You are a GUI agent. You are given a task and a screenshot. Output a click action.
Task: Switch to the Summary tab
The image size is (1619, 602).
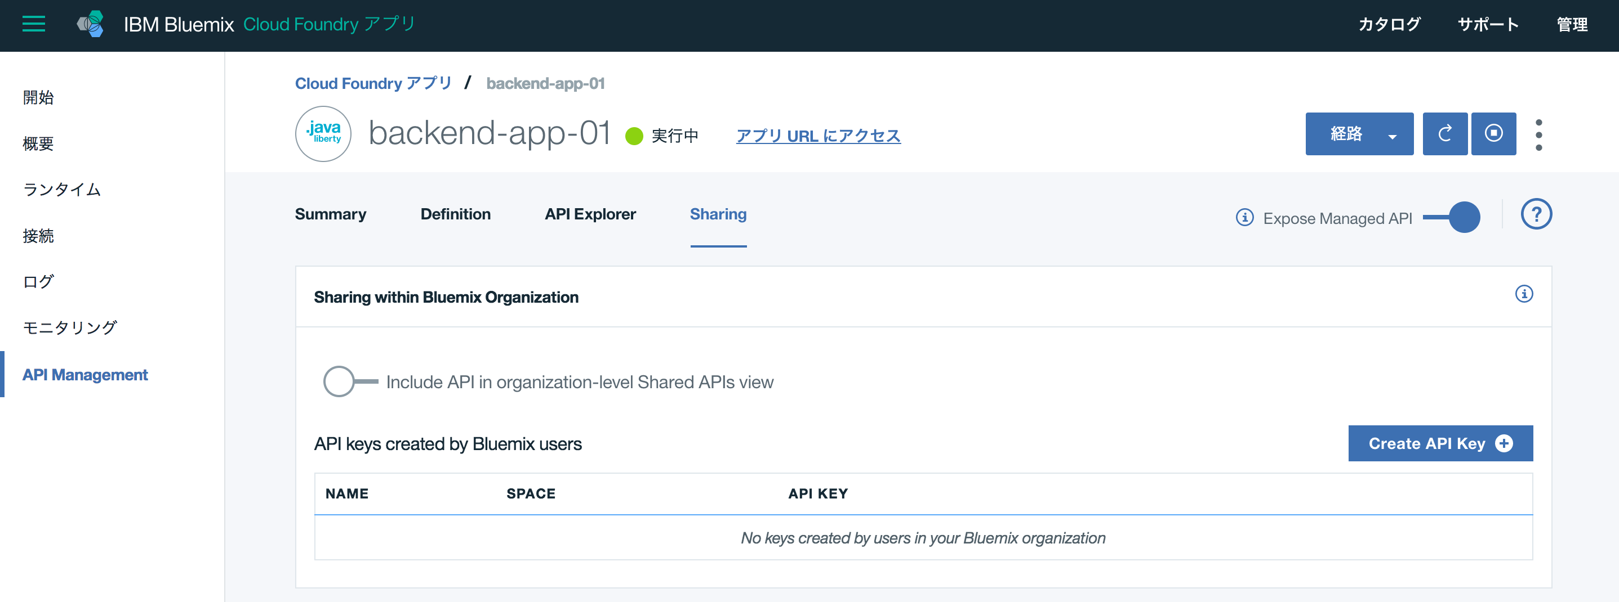(x=331, y=214)
